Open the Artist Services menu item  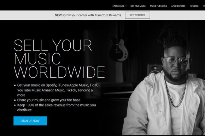178,6
